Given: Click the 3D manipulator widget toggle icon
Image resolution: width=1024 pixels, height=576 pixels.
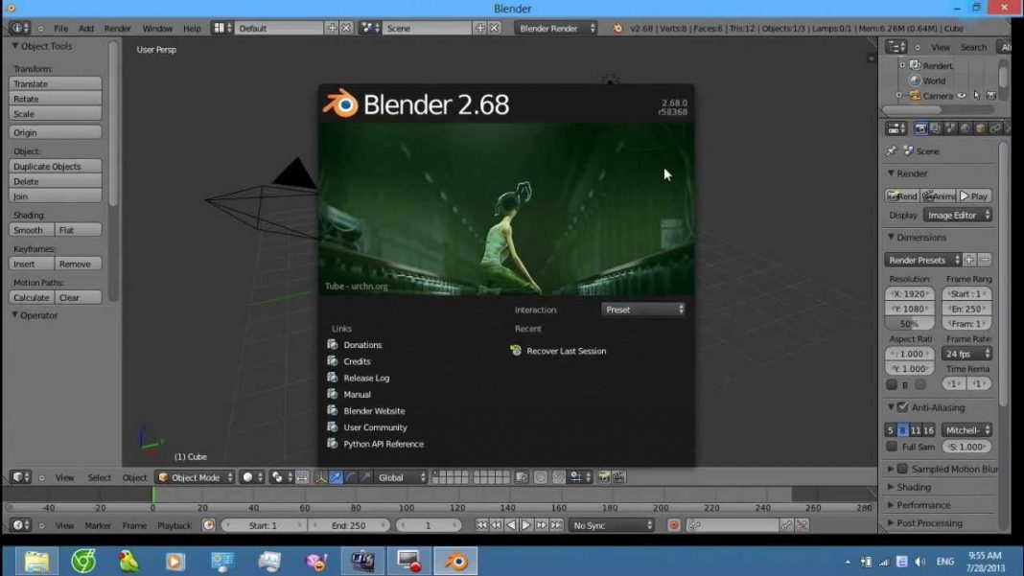Looking at the screenshot, I should click(x=322, y=476).
